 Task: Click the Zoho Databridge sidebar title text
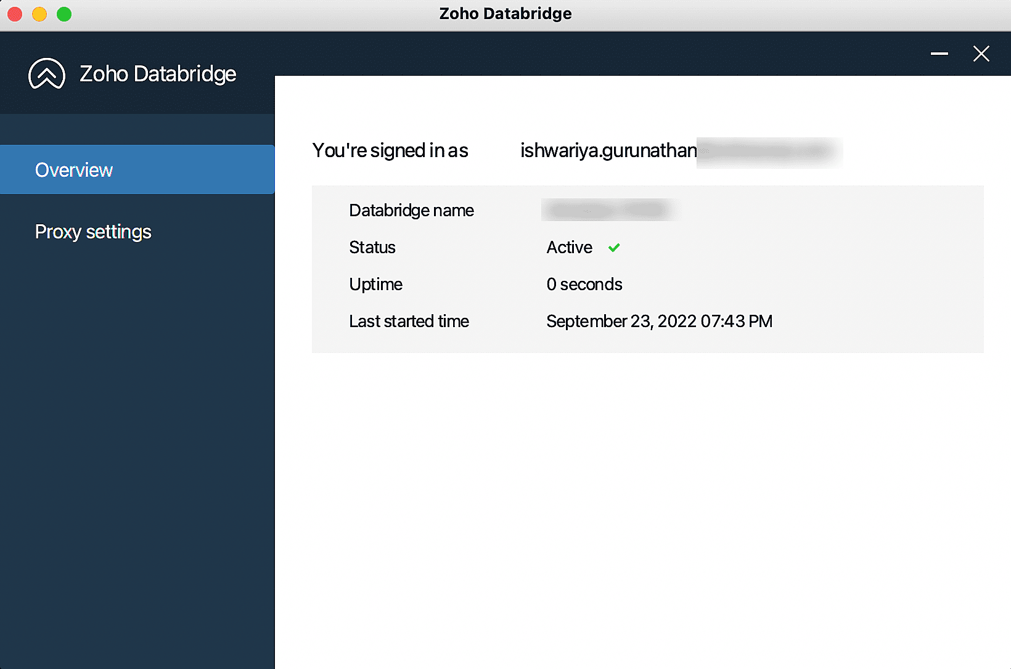click(158, 74)
